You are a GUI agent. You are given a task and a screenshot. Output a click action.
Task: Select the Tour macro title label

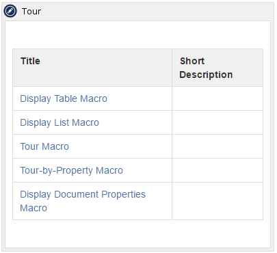tap(31, 12)
